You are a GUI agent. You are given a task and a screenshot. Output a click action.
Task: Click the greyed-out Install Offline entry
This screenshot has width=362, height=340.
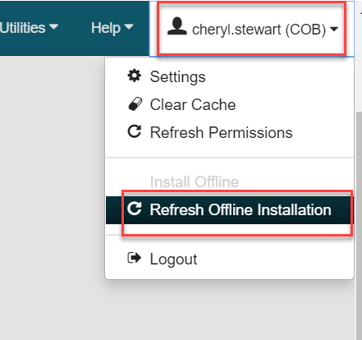[x=195, y=181]
